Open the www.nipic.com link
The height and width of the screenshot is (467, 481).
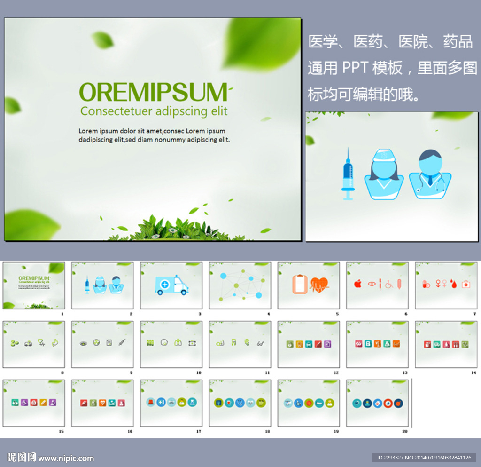point(66,458)
